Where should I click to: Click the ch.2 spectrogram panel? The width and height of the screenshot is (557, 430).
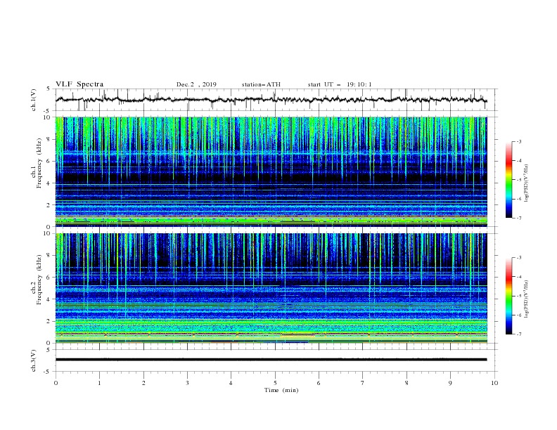pyautogui.click(x=271, y=288)
